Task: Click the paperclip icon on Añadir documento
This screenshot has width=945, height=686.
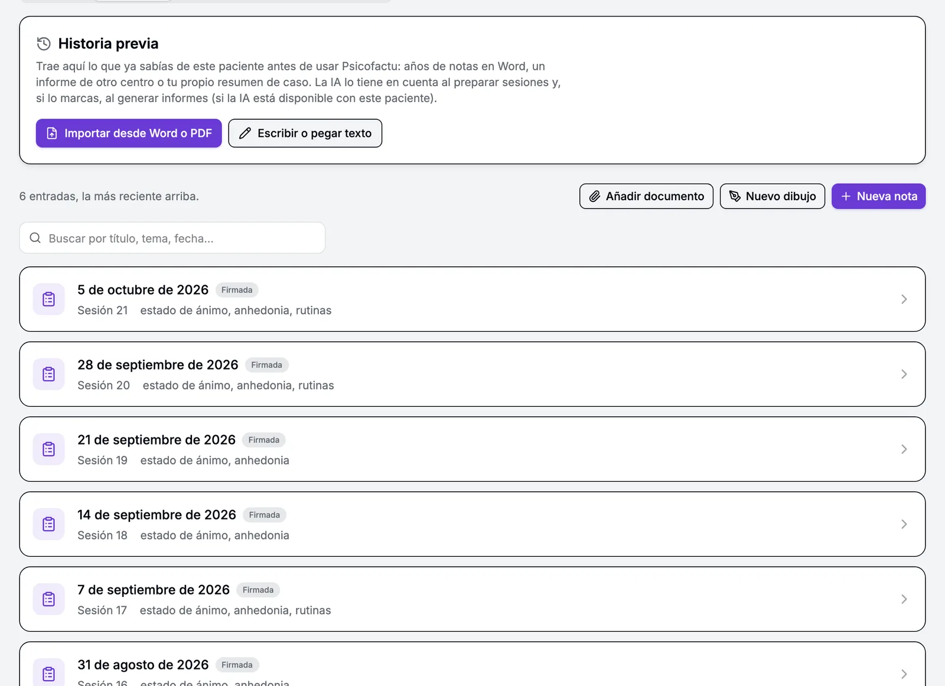Action: (x=595, y=196)
